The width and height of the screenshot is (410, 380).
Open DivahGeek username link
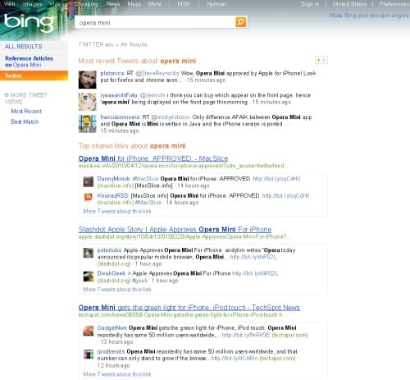pos(112,273)
